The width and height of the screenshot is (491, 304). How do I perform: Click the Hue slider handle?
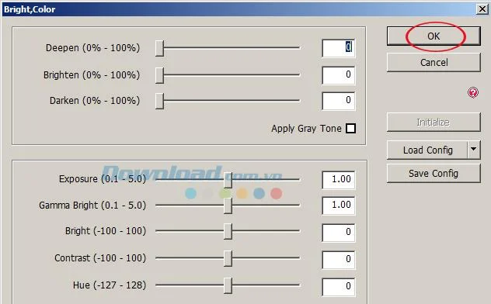point(228,285)
